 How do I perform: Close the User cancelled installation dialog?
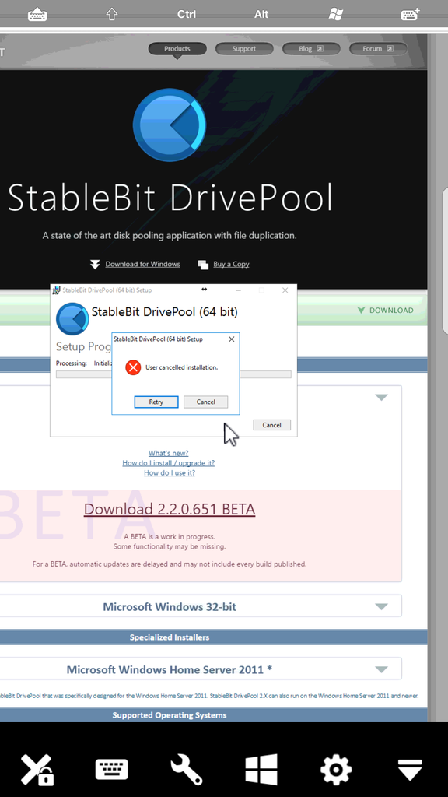tap(232, 339)
